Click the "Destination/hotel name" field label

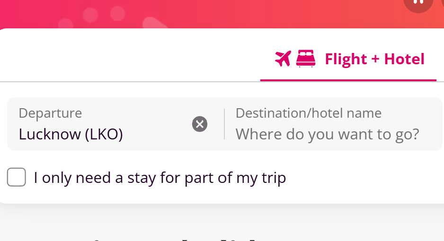pos(309,113)
